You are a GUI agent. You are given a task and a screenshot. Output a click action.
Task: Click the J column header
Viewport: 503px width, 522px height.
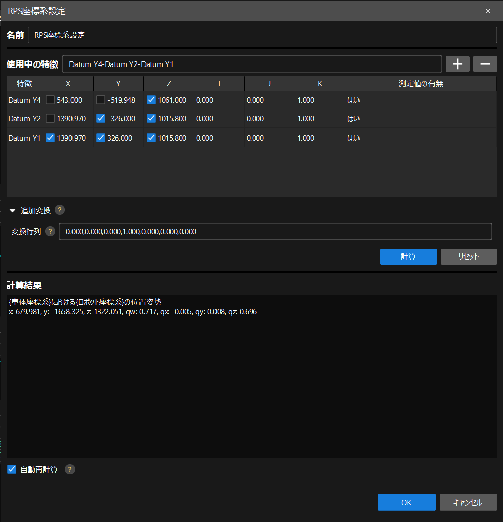pyautogui.click(x=269, y=83)
